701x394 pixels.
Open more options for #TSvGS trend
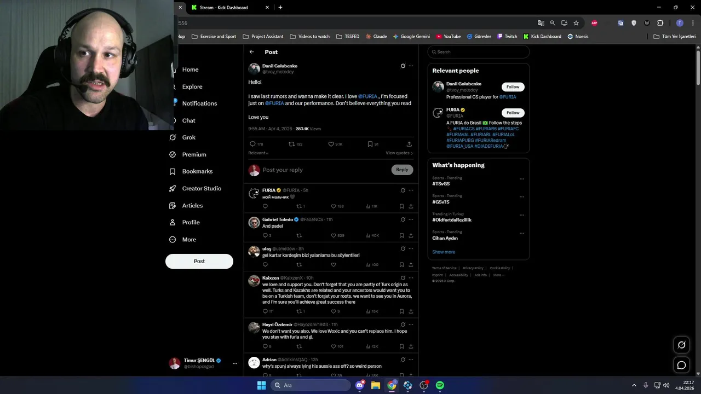click(521, 179)
